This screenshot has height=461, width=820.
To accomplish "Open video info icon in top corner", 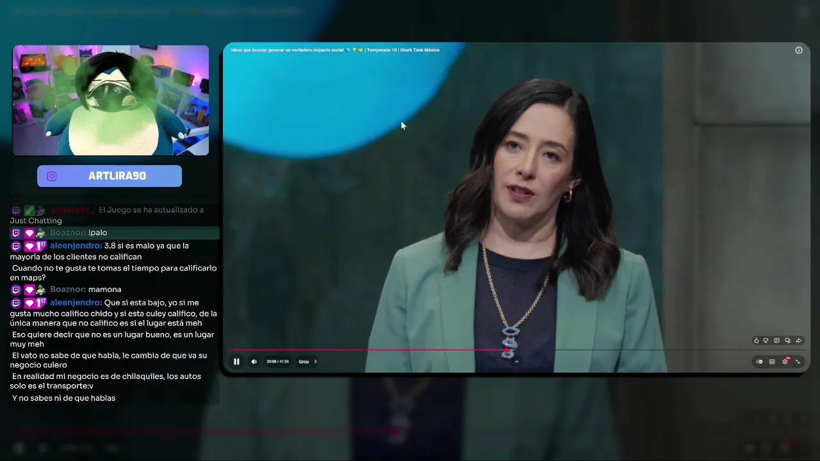I will 799,50.
